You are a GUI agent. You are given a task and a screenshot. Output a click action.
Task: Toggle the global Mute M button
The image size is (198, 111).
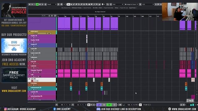(x=30, y=4)
